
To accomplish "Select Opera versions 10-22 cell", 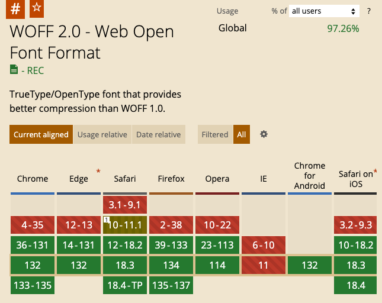I will pos(217,225).
